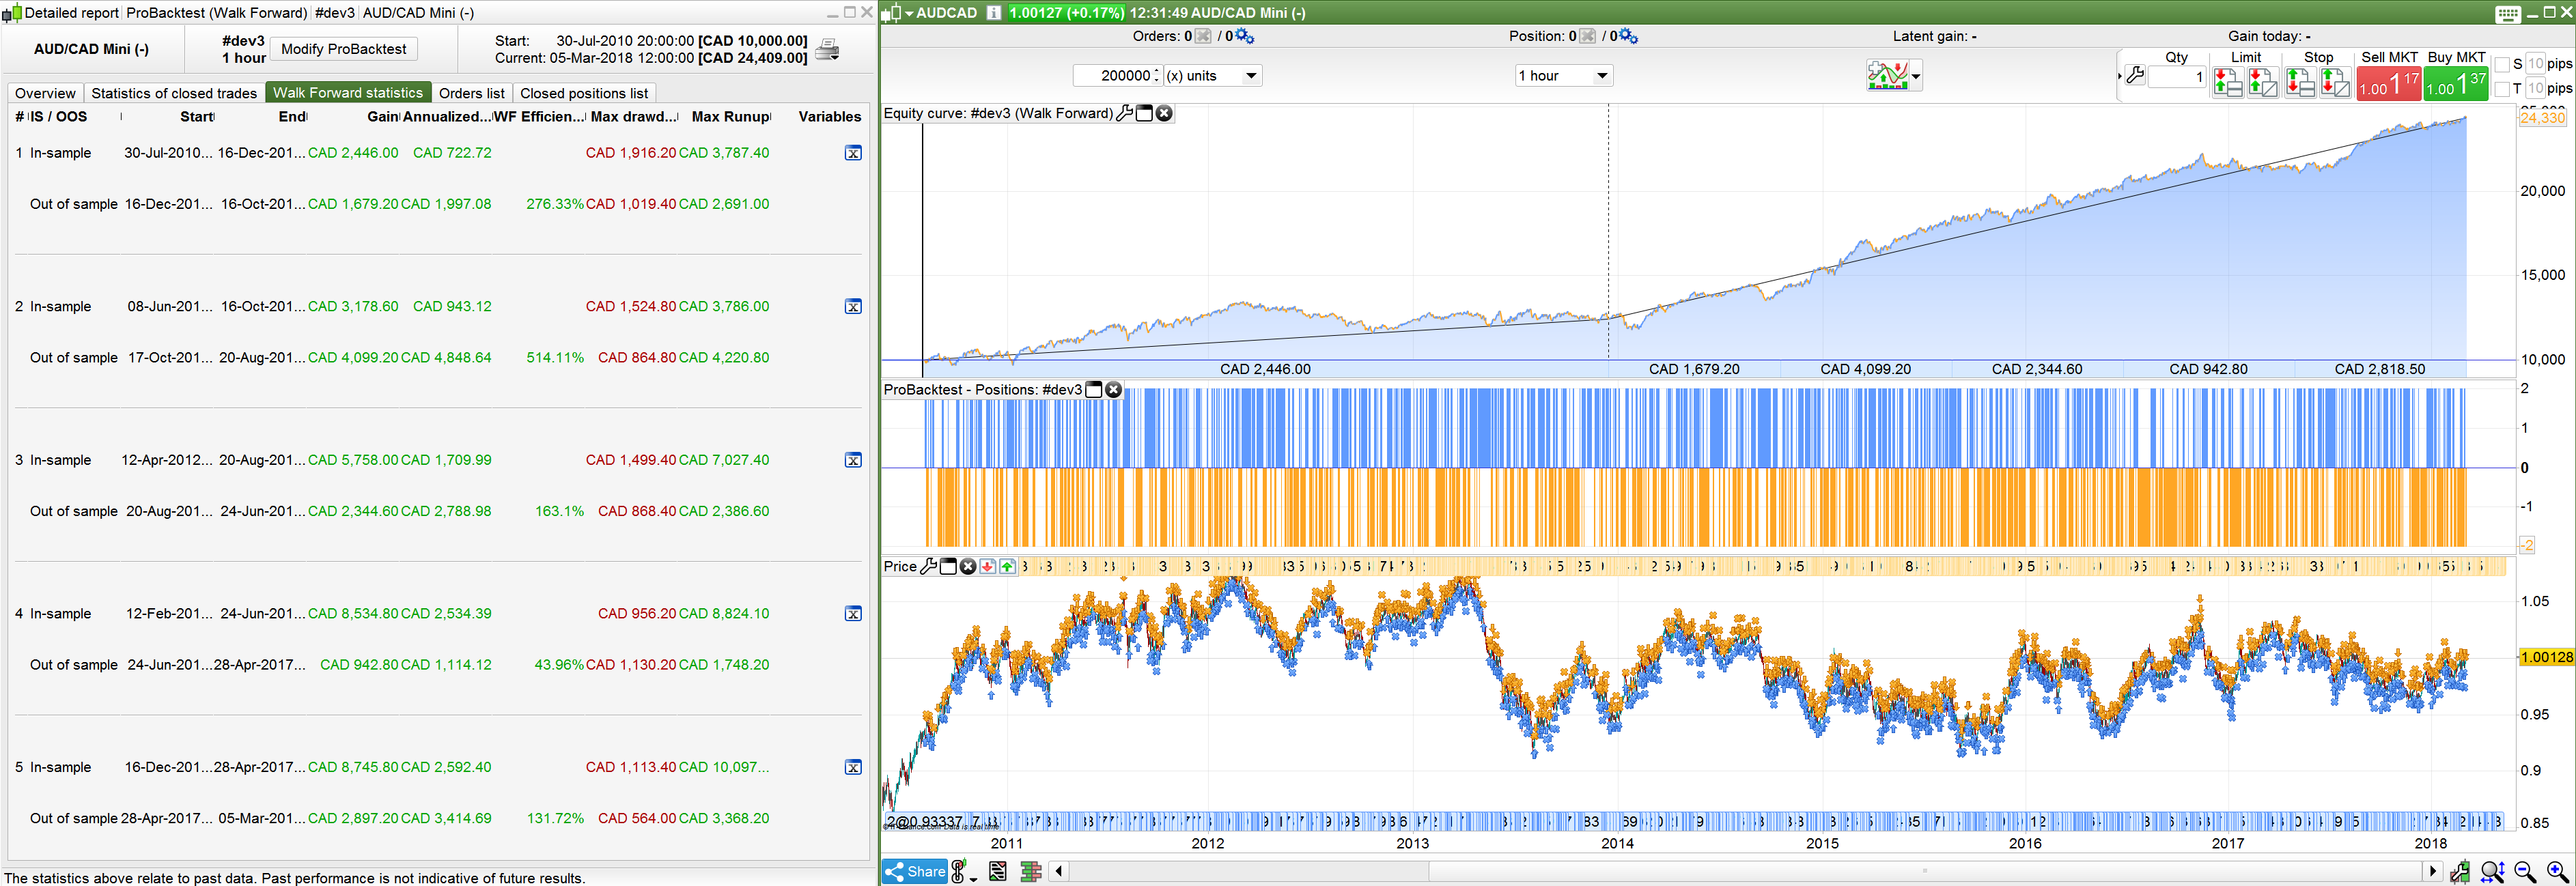
Task: Click the green Buy MKT button
Action: 2455,84
